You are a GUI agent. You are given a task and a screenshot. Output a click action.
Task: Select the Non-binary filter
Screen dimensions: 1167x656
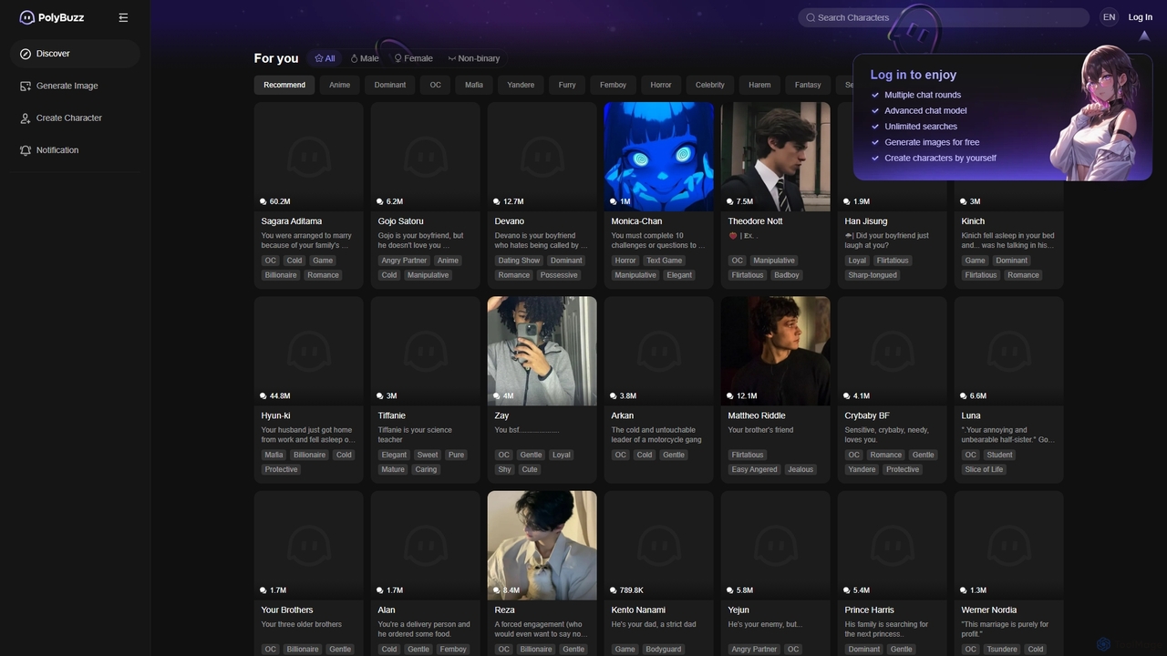pos(473,58)
